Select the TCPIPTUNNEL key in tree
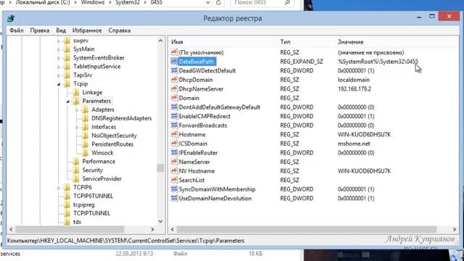464x261 pixels. 91,213
